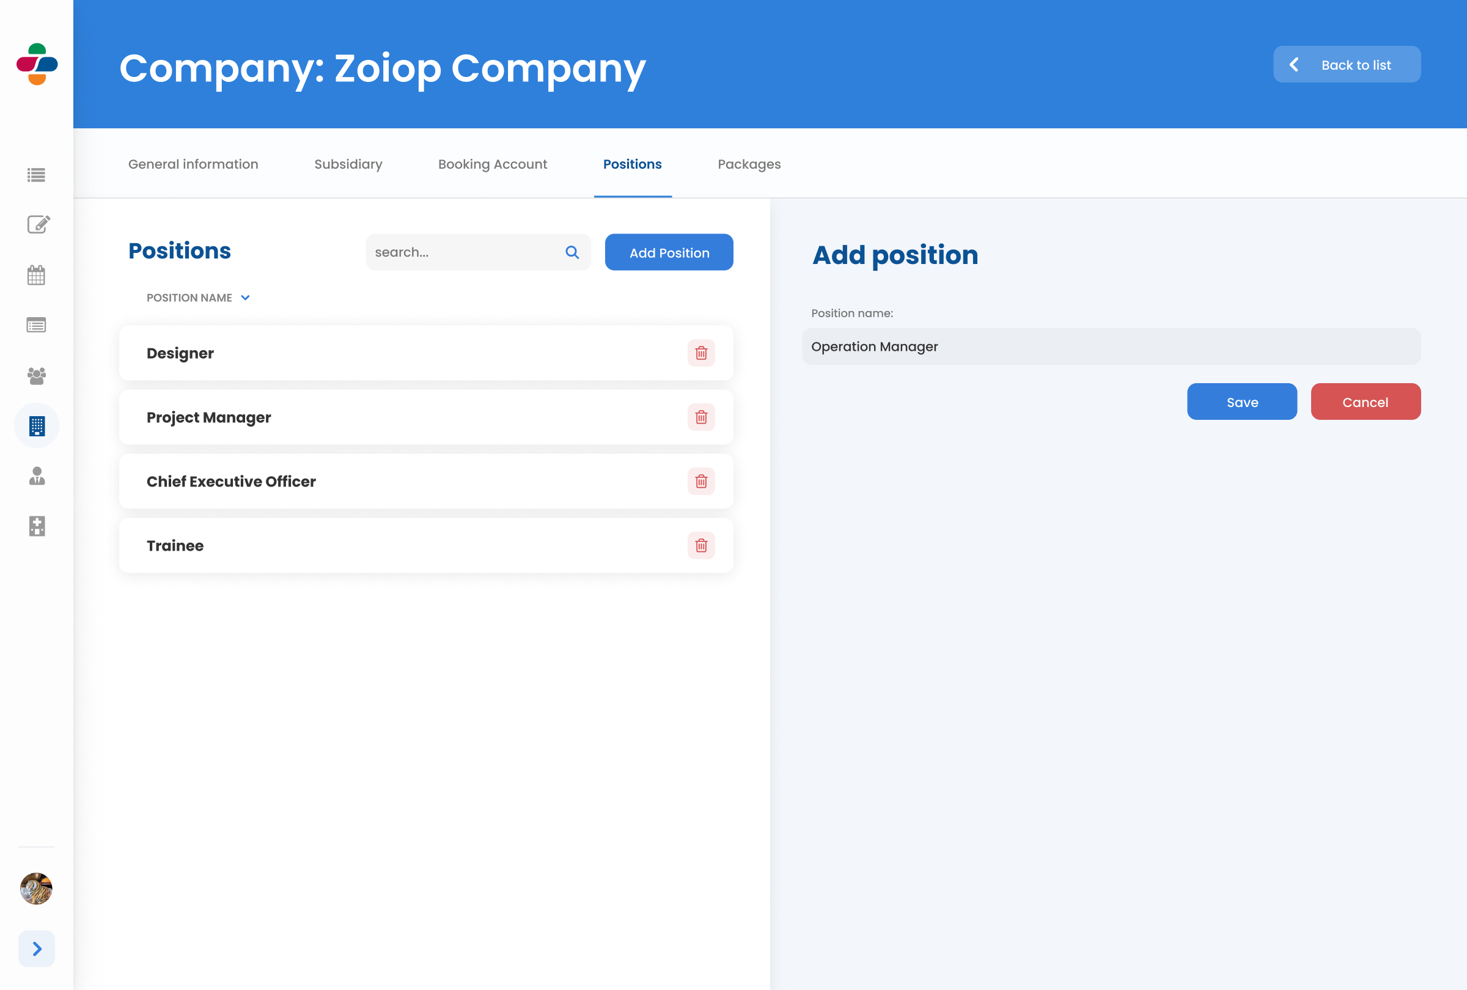Open the Packages tab

[749, 164]
